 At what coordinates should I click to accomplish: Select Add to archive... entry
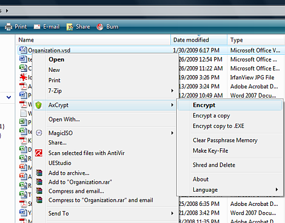point(69,173)
